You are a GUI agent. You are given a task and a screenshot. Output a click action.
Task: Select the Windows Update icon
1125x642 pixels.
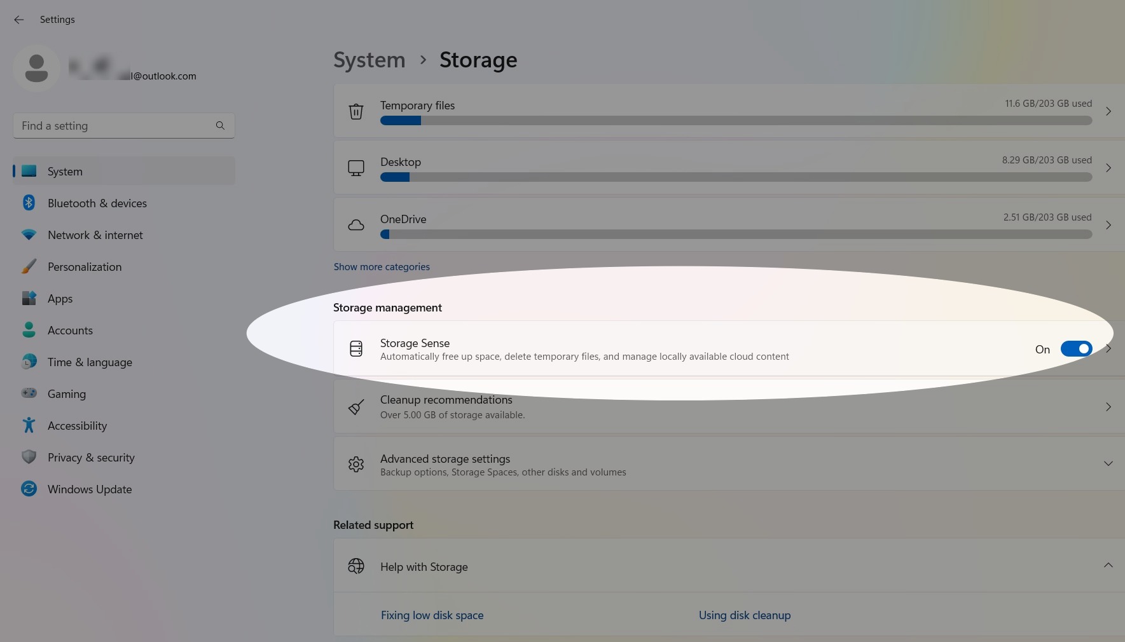tap(29, 489)
